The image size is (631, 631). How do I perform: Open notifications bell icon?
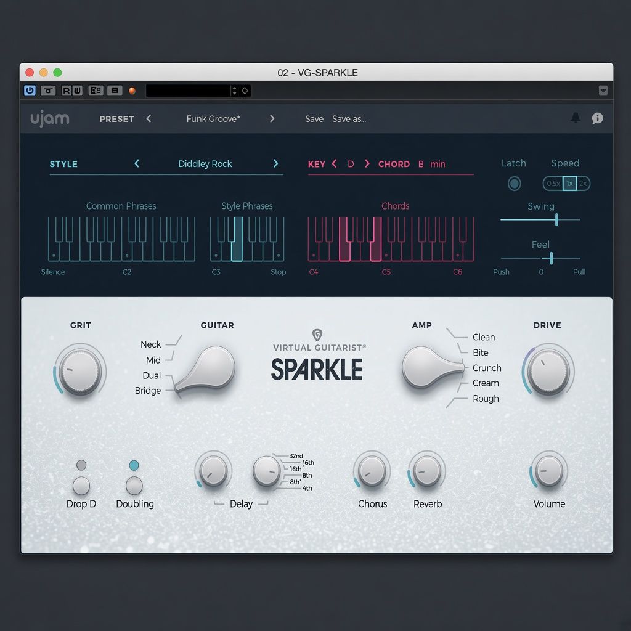pos(576,118)
